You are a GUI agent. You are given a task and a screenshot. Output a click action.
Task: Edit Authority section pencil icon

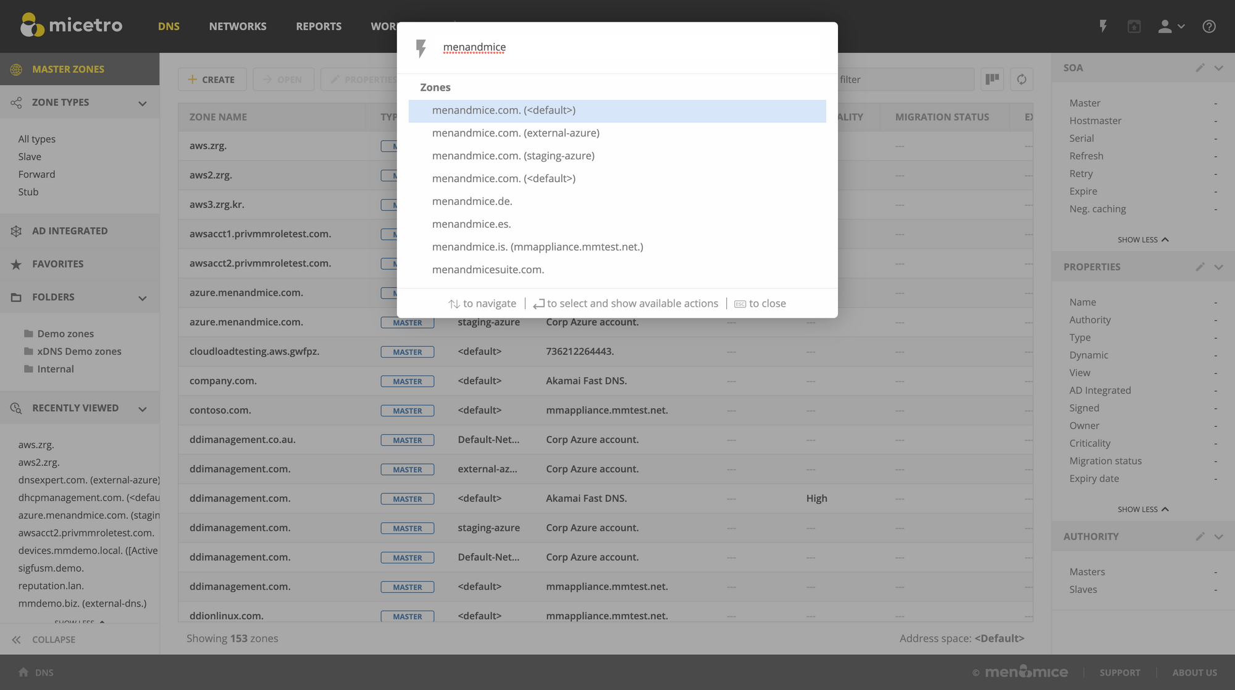(x=1200, y=536)
